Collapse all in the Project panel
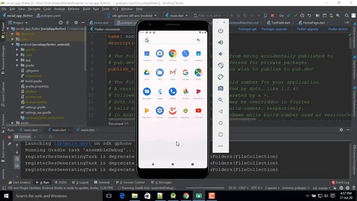This screenshot has width=357, height=201. (x=67, y=22)
